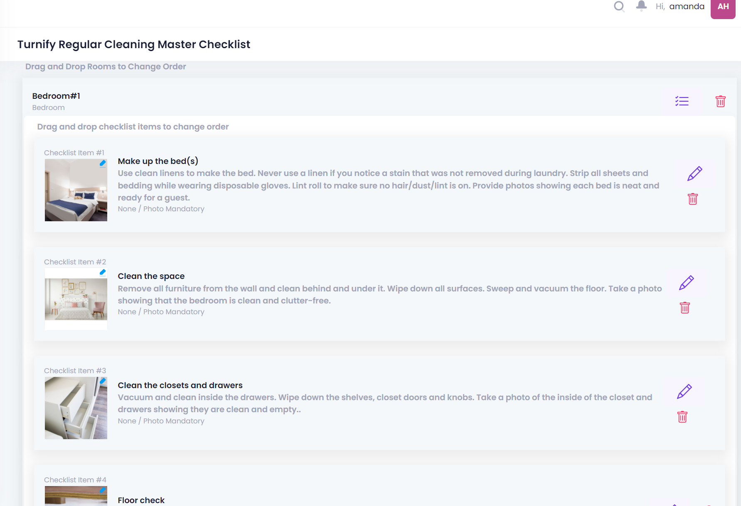
Task: Delete the 'Make up the bed(s)' item
Action: [x=692, y=199]
